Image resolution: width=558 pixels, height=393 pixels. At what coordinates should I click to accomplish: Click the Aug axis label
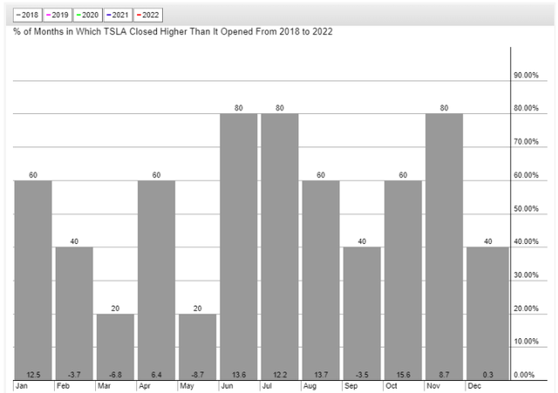pos(310,386)
